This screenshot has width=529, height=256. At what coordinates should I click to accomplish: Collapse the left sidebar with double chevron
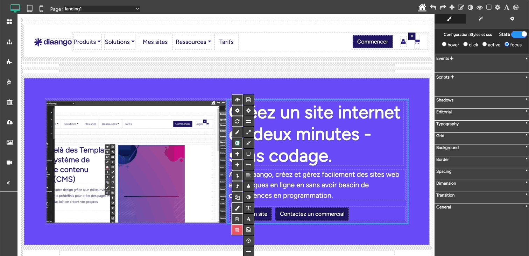click(x=8, y=183)
